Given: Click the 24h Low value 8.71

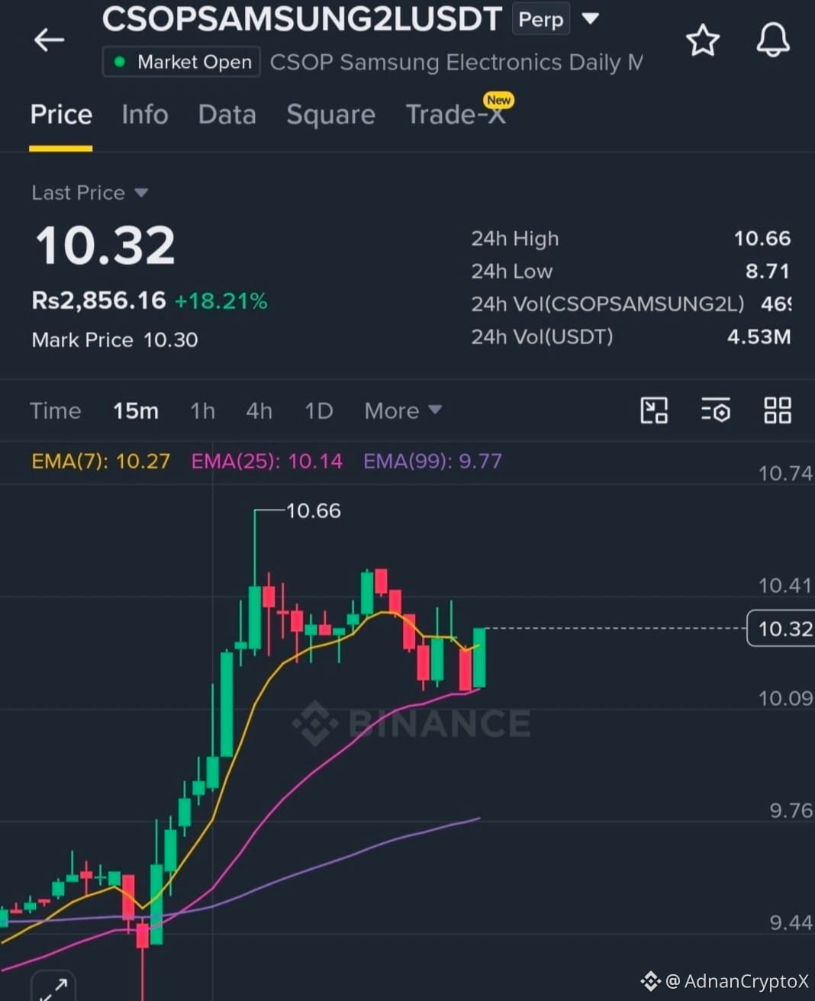Looking at the screenshot, I should click(767, 271).
